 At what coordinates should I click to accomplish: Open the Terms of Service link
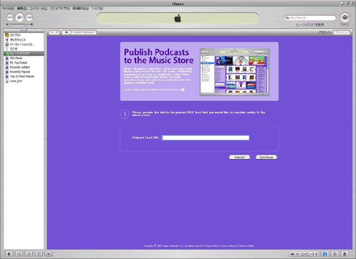[x=229, y=246]
